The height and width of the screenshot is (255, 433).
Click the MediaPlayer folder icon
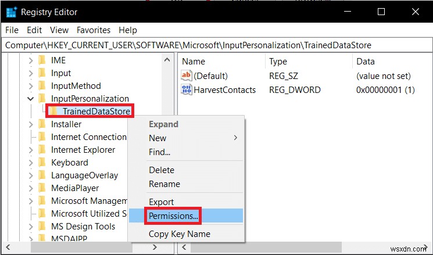(x=42, y=188)
